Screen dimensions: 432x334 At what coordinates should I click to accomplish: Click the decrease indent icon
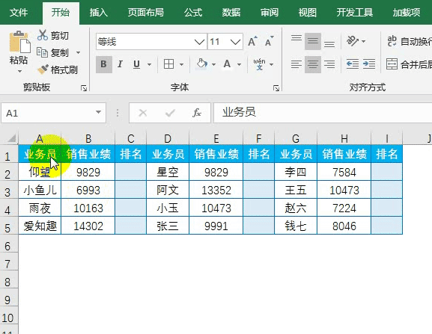353,64
